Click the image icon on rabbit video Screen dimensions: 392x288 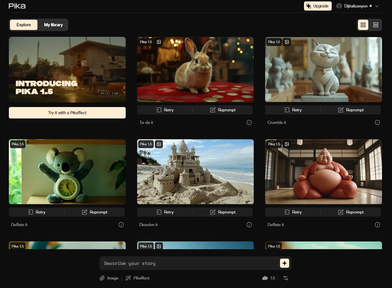(x=159, y=42)
